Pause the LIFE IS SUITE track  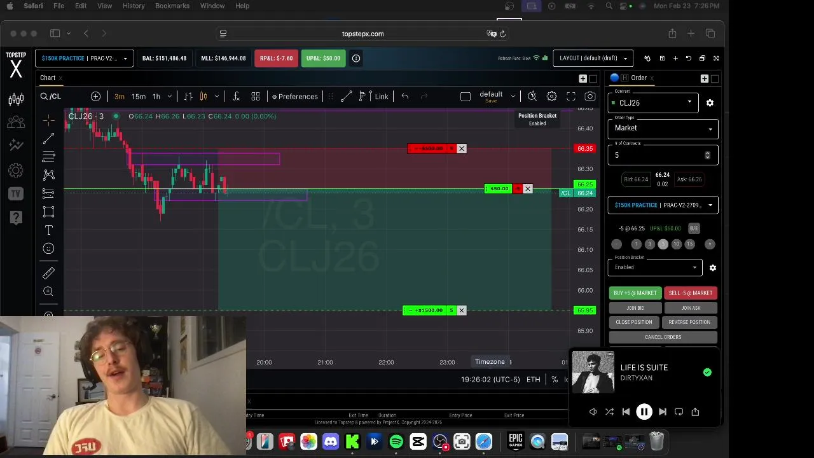(644, 412)
